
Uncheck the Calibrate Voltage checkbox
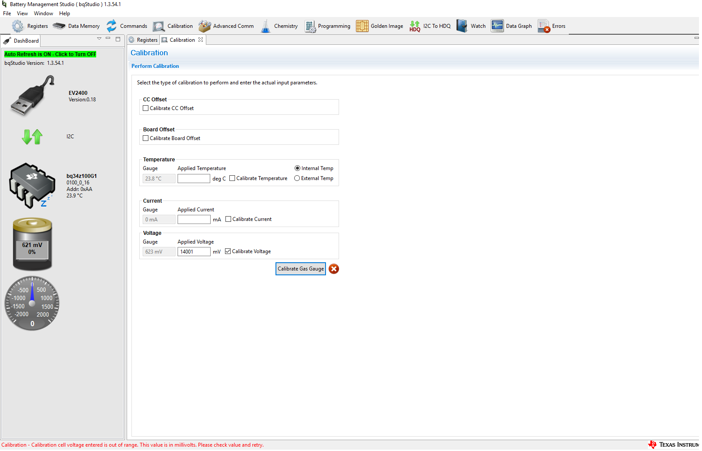click(228, 251)
